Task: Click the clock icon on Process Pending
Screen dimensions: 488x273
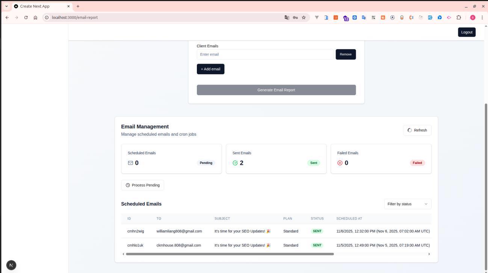Action: pyautogui.click(x=128, y=185)
